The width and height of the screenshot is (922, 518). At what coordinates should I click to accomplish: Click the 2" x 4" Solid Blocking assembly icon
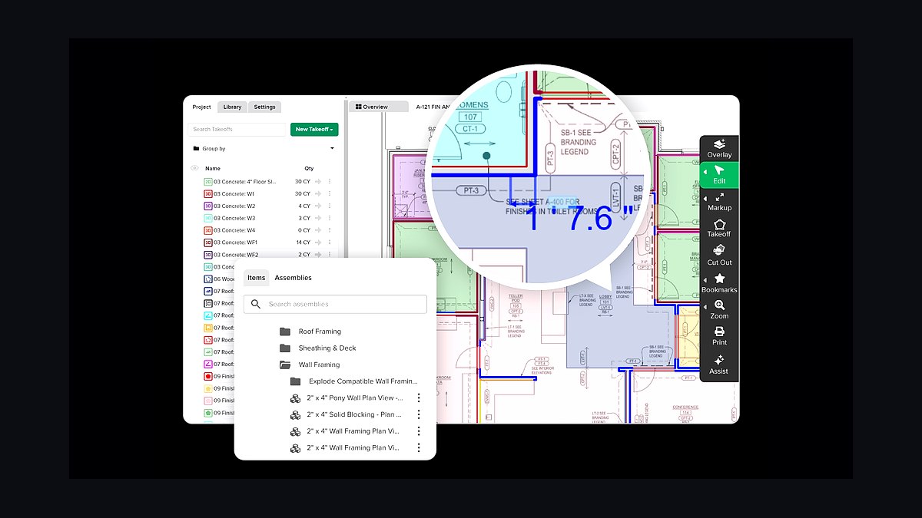pos(295,414)
